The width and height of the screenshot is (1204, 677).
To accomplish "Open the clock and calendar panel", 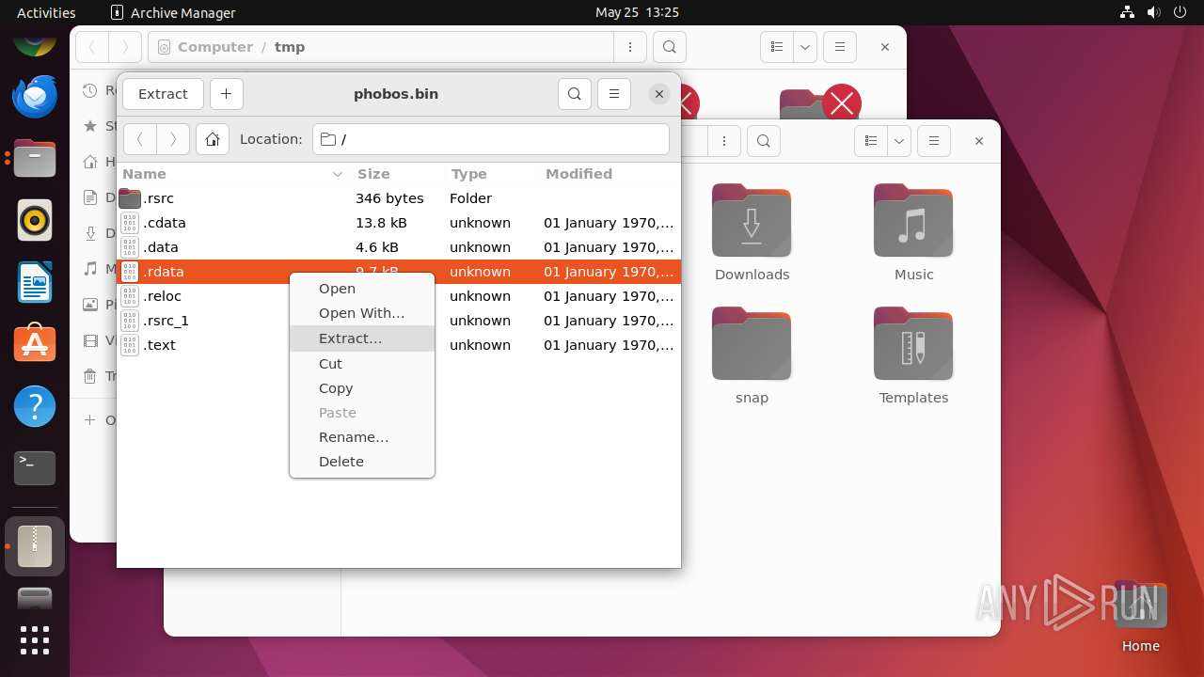I will tap(637, 12).
